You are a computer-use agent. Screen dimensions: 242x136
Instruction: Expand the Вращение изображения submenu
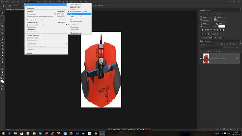point(46,25)
